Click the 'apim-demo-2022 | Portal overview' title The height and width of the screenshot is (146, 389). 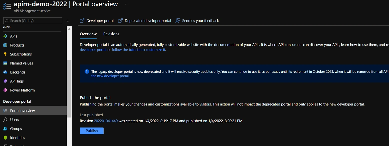(66, 4)
